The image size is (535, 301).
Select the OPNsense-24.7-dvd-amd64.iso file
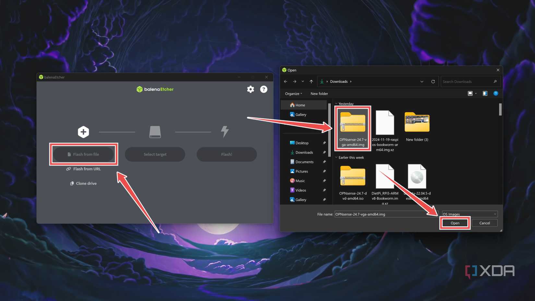pos(353,183)
